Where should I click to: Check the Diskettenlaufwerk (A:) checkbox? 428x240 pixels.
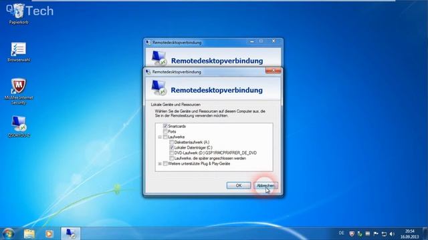click(171, 142)
